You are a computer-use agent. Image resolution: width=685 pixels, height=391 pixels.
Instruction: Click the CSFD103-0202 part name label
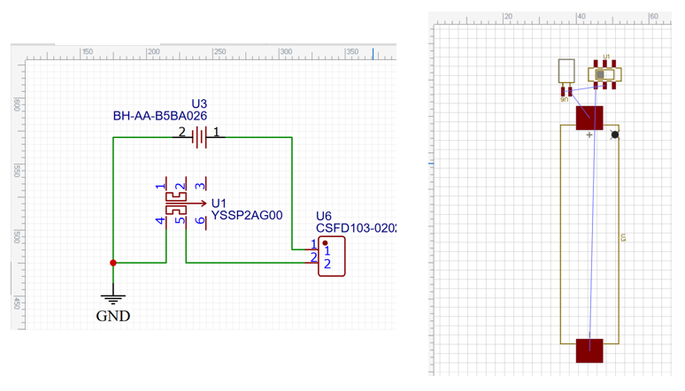tap(356, 228)
